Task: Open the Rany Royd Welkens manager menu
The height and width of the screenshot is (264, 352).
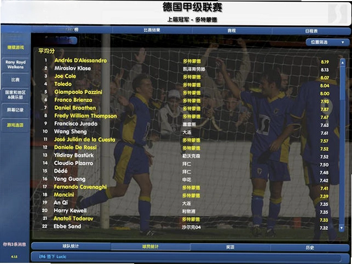Action: coord(15,65)
